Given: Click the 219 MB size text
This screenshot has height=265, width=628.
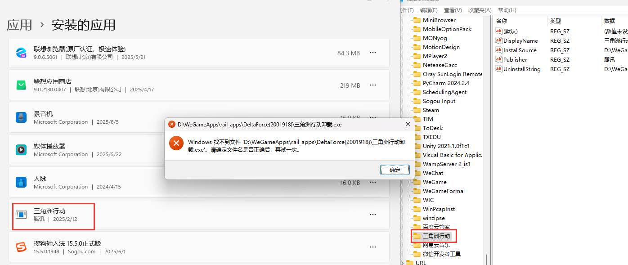Looking at the screenshot, I should (x=350, y=85).
